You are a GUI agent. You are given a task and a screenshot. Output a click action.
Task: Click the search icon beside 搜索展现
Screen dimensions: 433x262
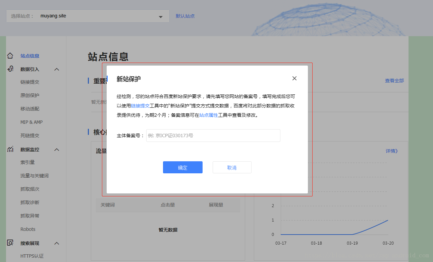[10, 243]
